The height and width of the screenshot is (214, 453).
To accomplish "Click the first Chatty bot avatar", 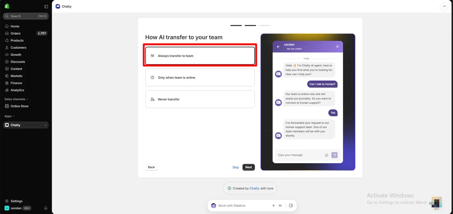I will click(278, 74).
